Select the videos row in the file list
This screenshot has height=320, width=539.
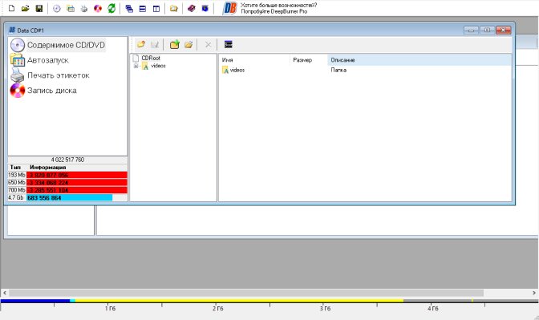click(237, 70)
